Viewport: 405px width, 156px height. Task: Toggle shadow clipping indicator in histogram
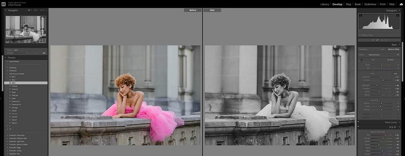360,16
